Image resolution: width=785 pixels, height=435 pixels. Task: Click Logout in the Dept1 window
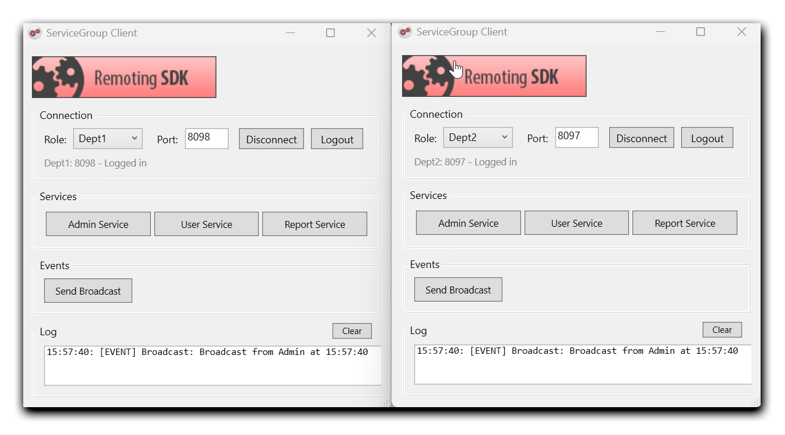click(337, 139)
